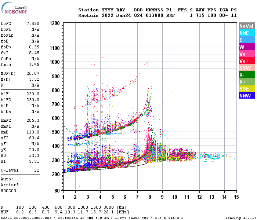Click the 15 MHz frequency axis label
257x220 pixels.
tap(236, 197)
